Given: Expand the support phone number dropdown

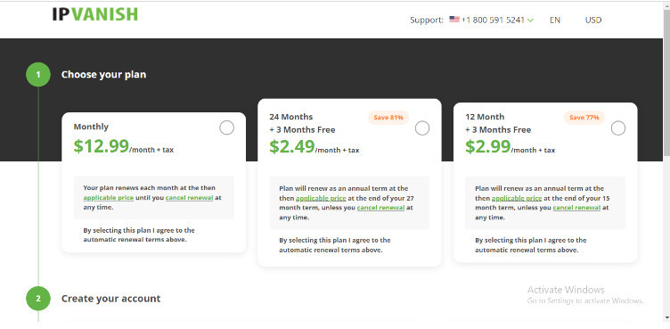Looking at the screenshot, I should (x=530, y=21).
